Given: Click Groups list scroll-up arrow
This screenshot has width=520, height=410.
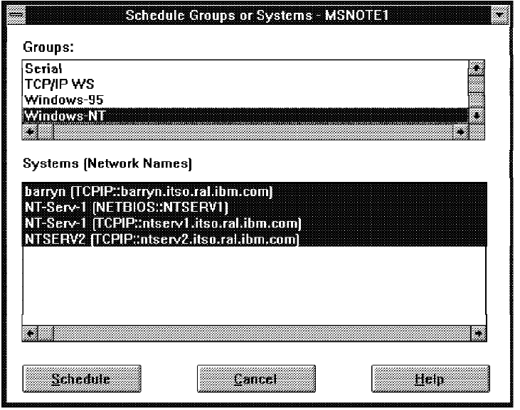Looking at the screenshot, I should pos(477,68).
